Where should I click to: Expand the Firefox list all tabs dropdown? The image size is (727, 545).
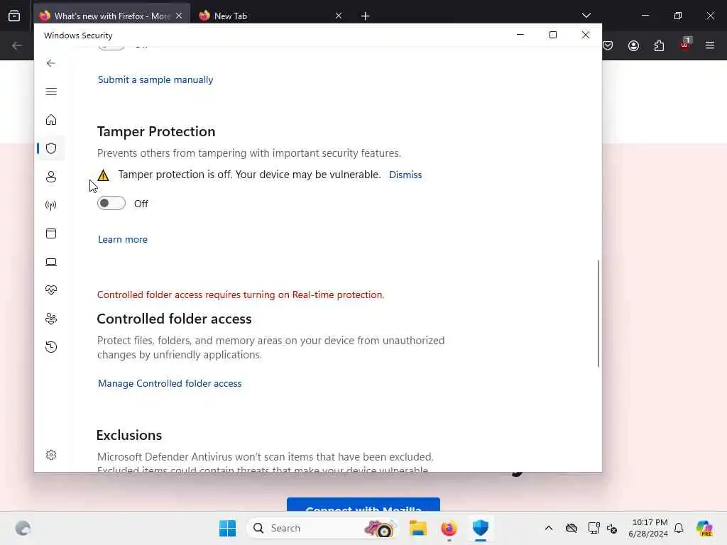click(586, 16)
